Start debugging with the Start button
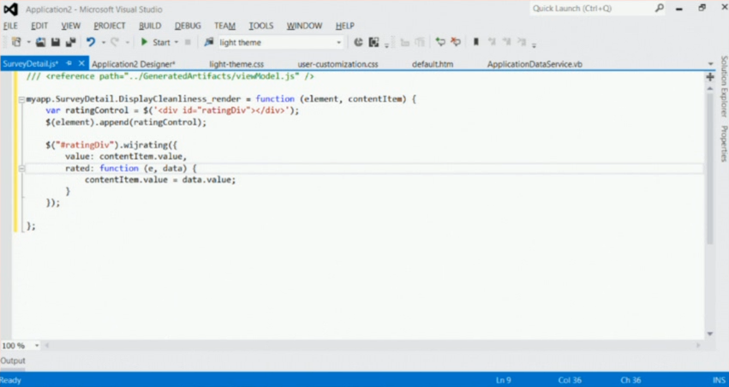The width and height of the screenshot is (729, 387). (x=156, y=42)
